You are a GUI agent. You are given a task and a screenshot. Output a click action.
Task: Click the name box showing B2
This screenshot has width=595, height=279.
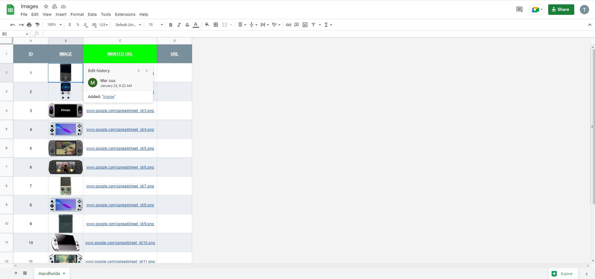click(15, 34)
